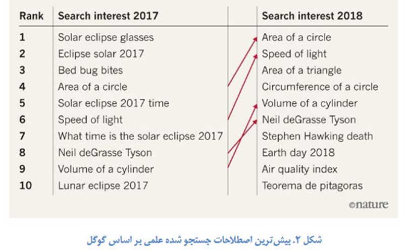Click "Solar eclipse glasses" entry
The width and height of the screenshot is (404, 252).
(106, 37)
